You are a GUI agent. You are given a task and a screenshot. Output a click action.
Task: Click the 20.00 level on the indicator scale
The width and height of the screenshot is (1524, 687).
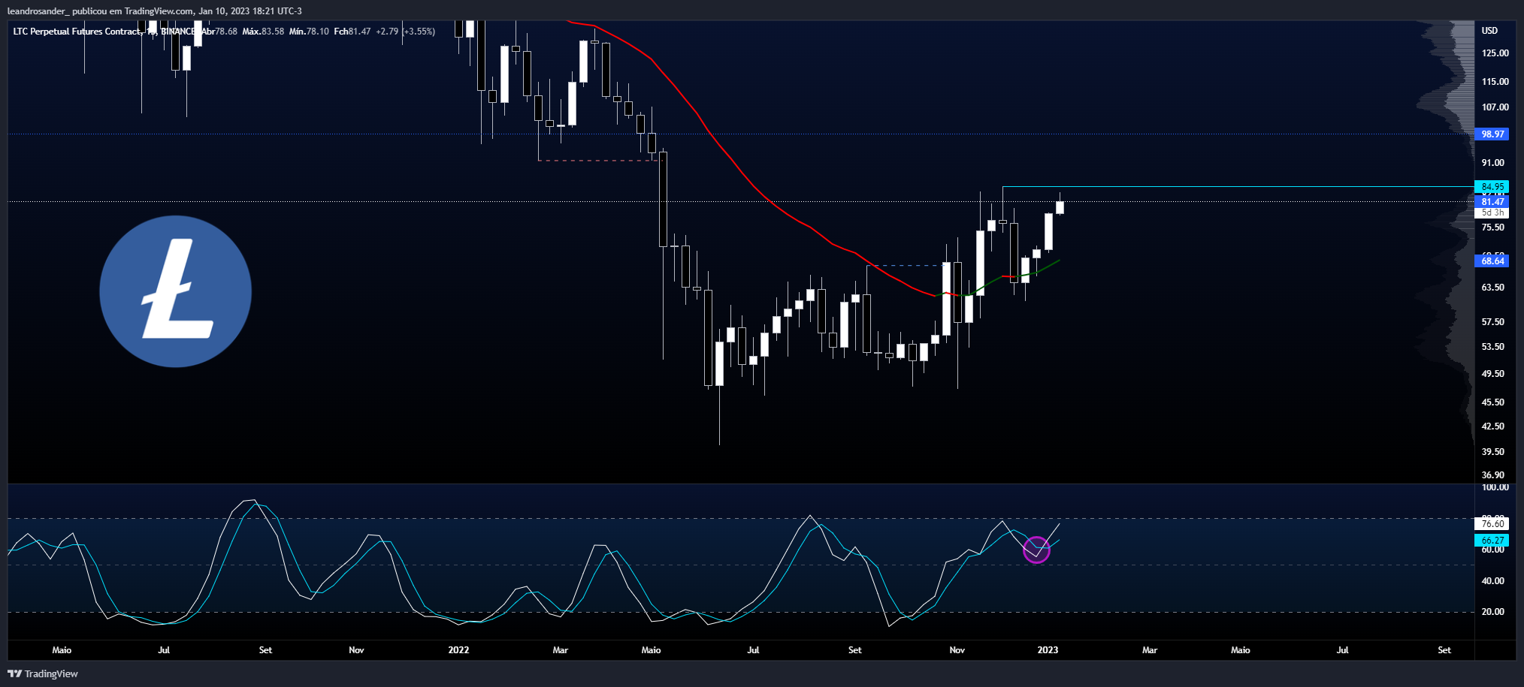point(1492,612)
